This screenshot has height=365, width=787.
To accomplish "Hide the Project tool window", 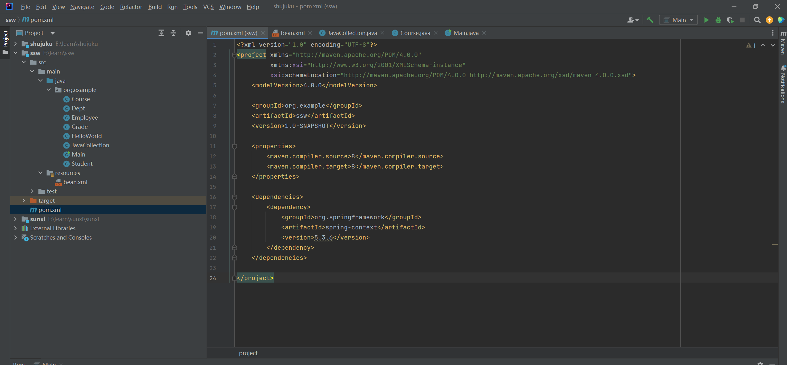I will (200, 33).
